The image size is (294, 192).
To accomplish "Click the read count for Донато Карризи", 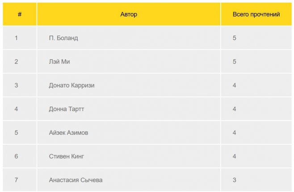I will [235, 85].
